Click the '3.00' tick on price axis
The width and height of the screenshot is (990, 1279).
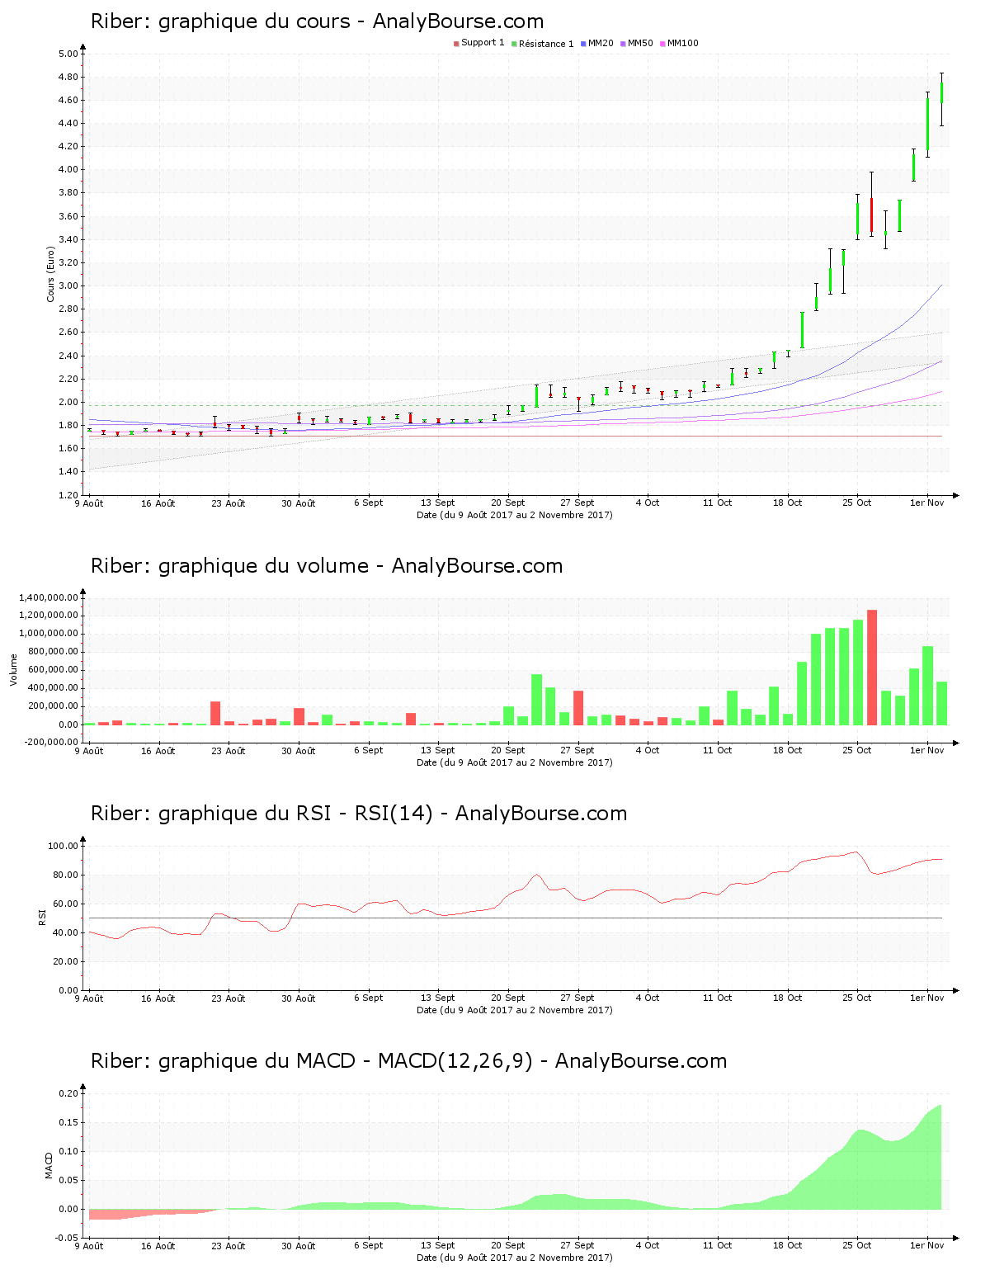point(68,286)
